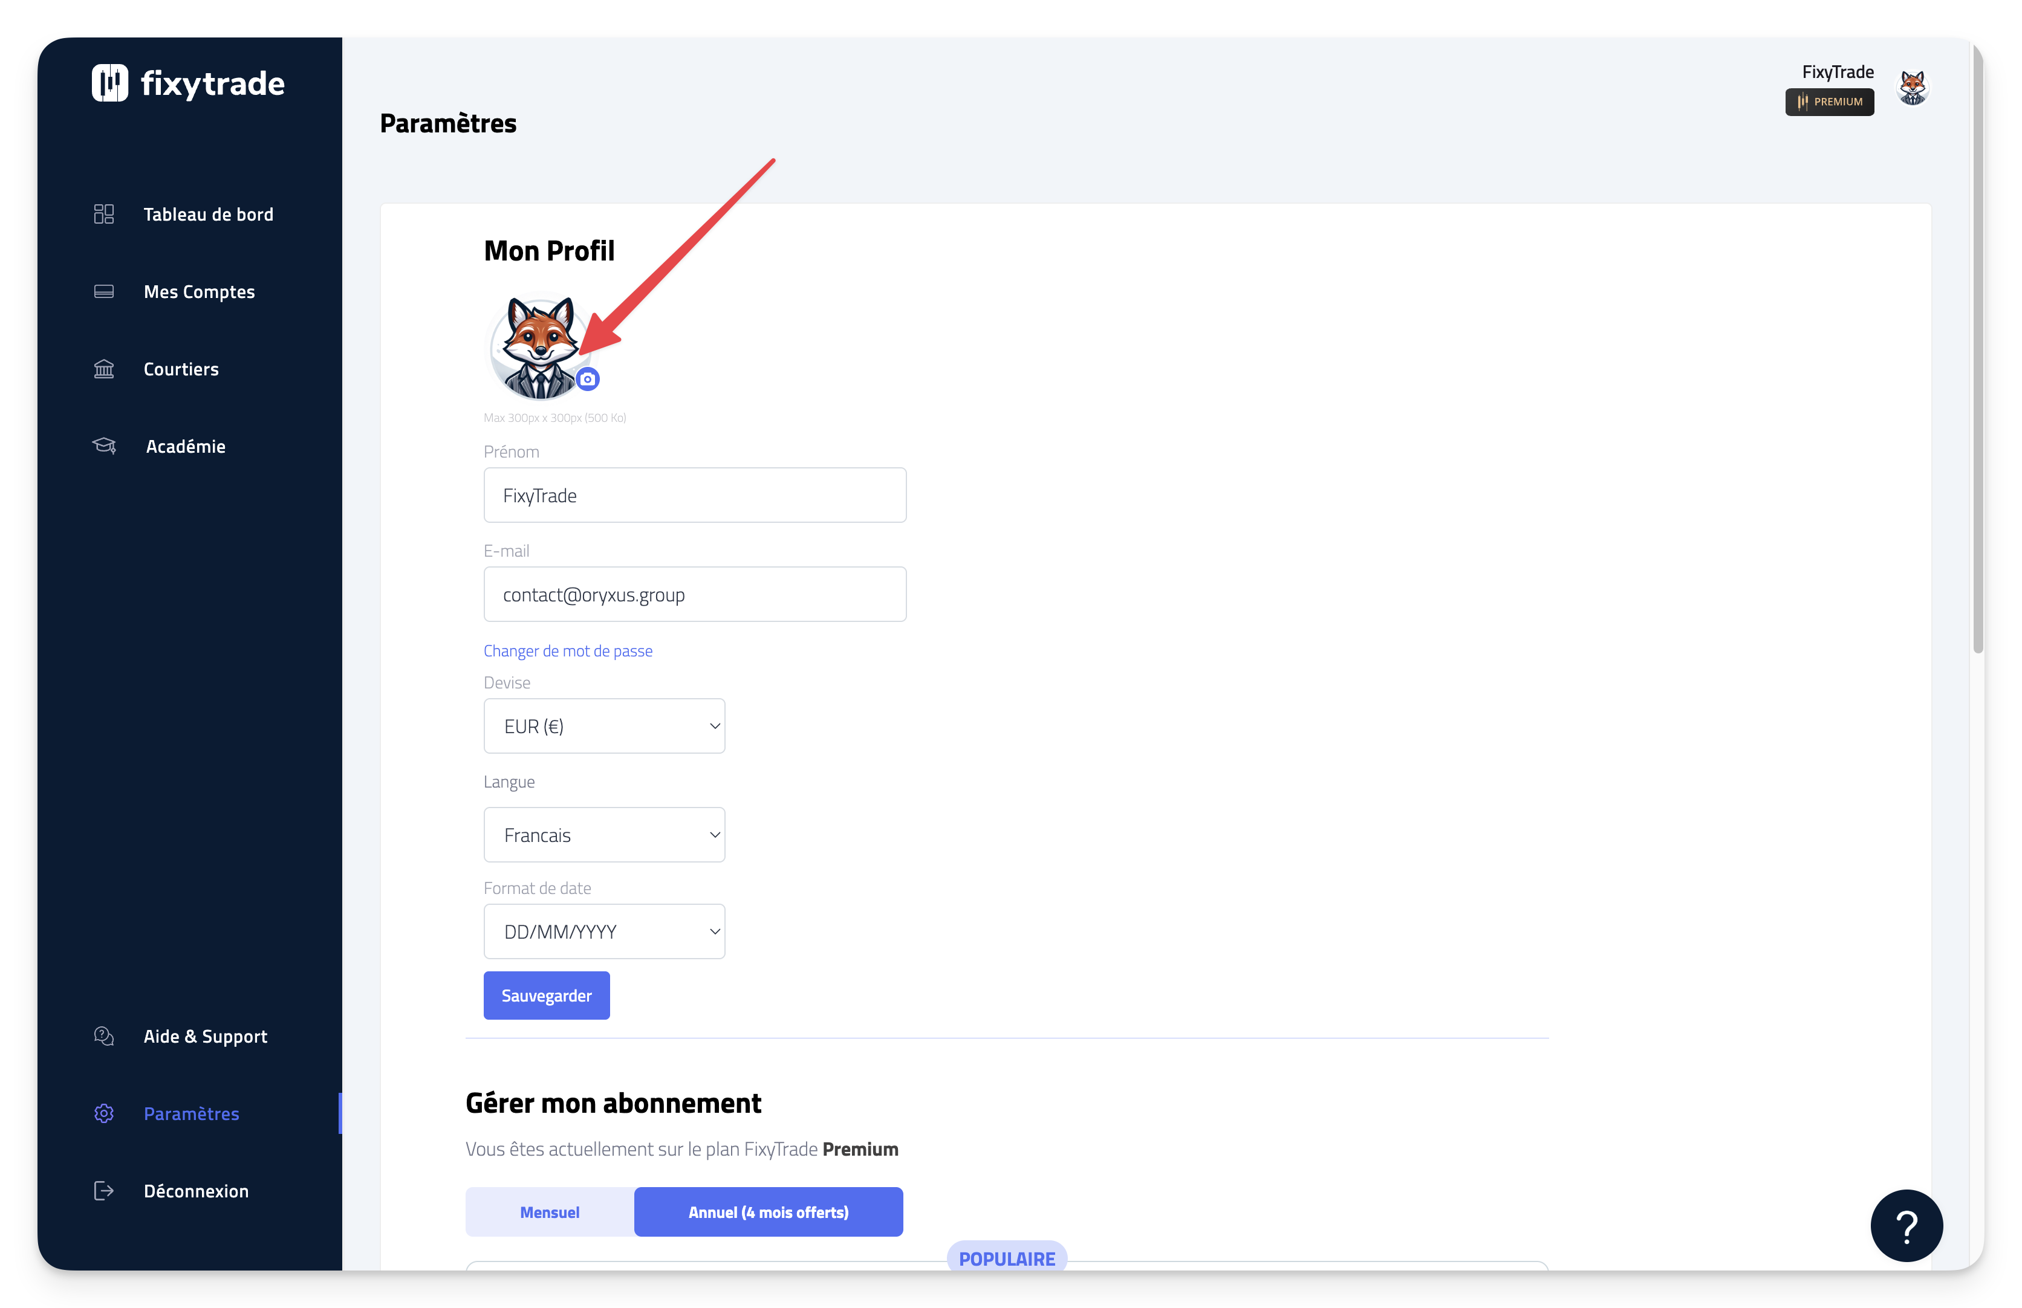Image resolution: width=2022 pixels, height=1308 pixels.
Task: Click the fox avatar in top-right header
Action: pyautogui.click(x=1913, y=88)
